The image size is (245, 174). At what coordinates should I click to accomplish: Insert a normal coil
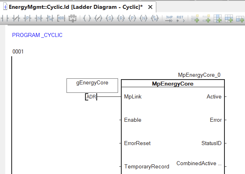coord(87,18)
